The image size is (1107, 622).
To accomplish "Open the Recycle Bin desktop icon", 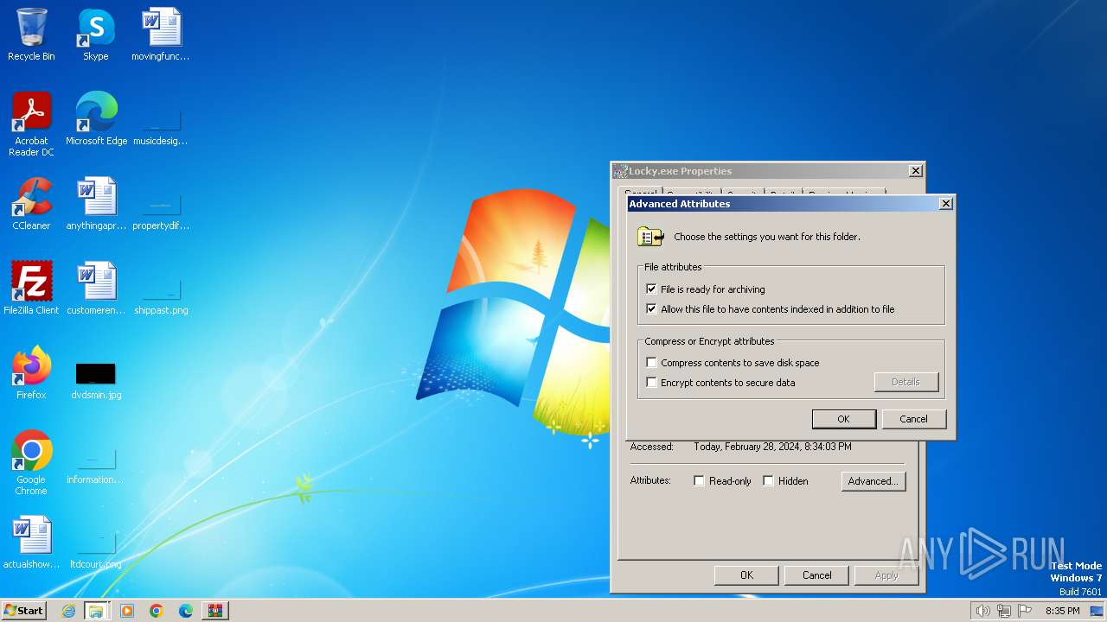I will point(31,35).
